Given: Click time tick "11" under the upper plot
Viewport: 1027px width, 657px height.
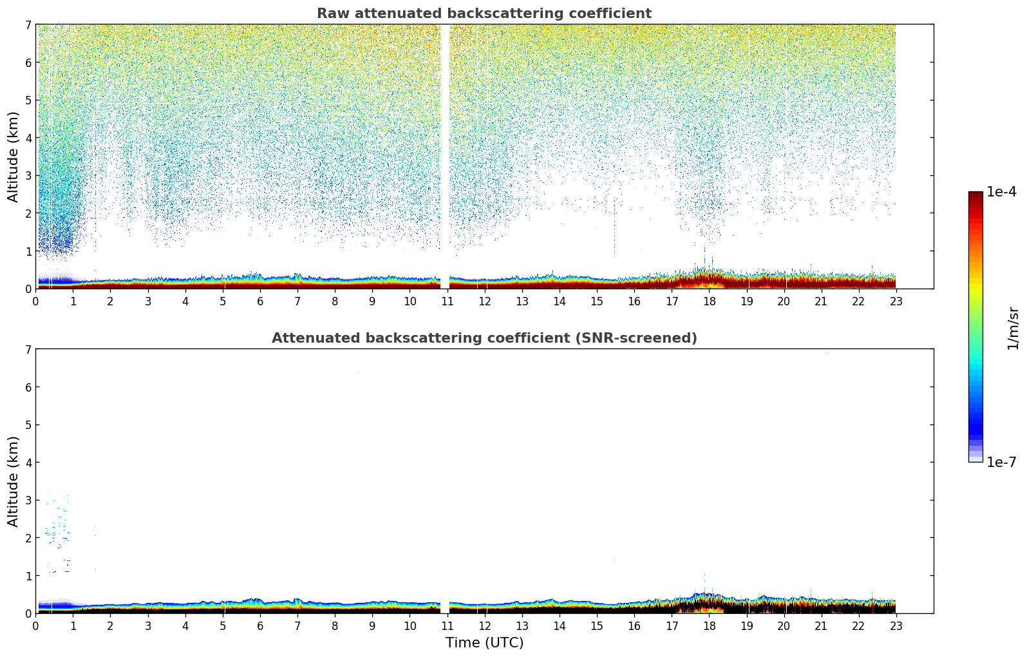Looking at the screenshot, I should (x=447, y=301).
